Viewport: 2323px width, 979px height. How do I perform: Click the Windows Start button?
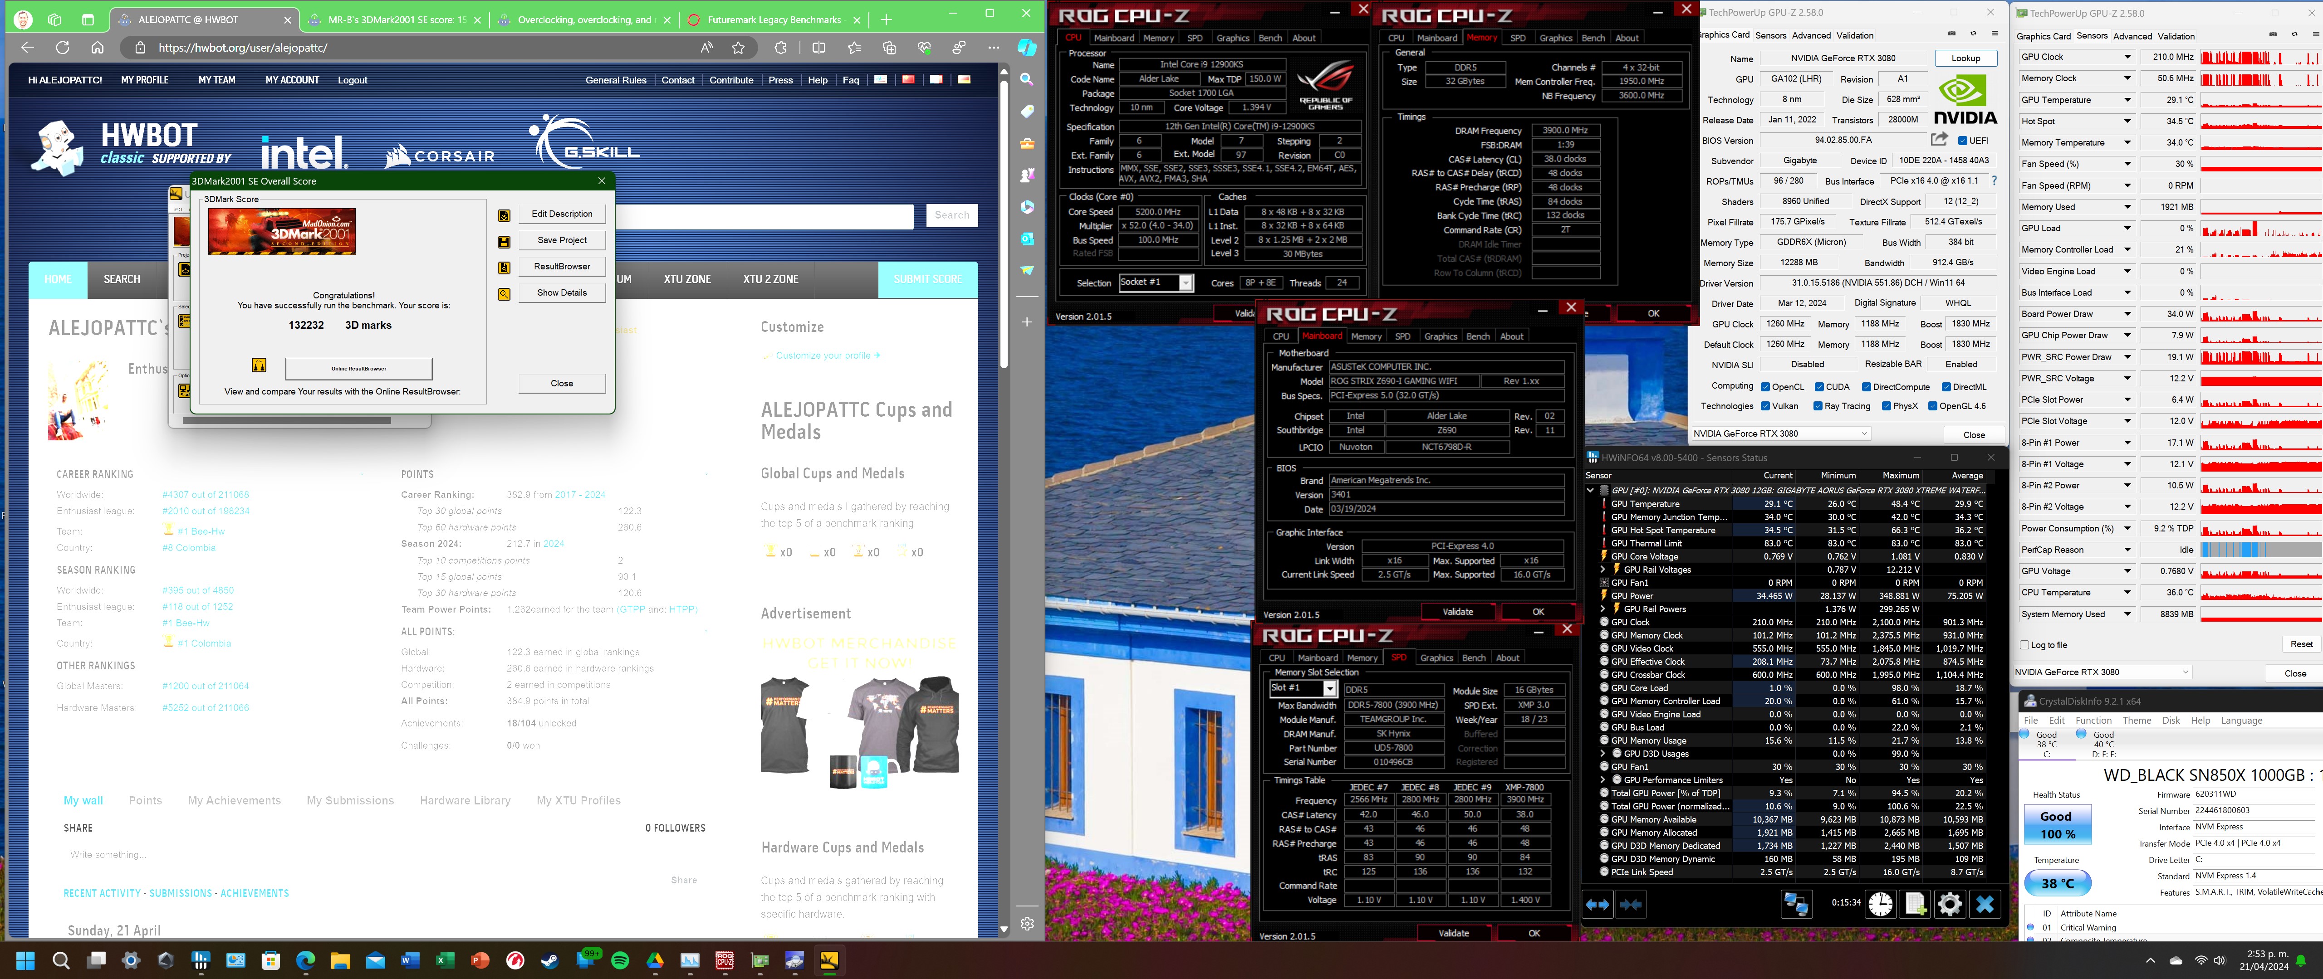(25, 960)
